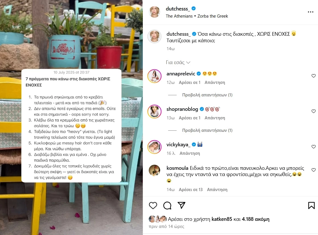Reply to kosmoula's comment via Απάντηση
This screenshot has height=235, width=318.
pos(217,190)
